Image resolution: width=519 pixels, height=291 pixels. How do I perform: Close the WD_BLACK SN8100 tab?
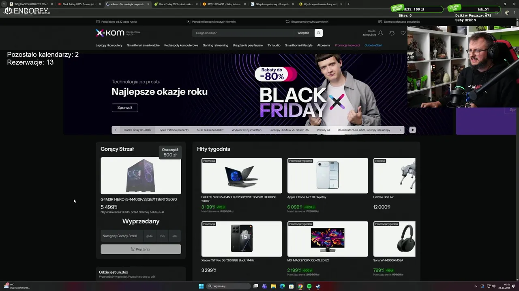pyautogui.click(x=52, y=4)
